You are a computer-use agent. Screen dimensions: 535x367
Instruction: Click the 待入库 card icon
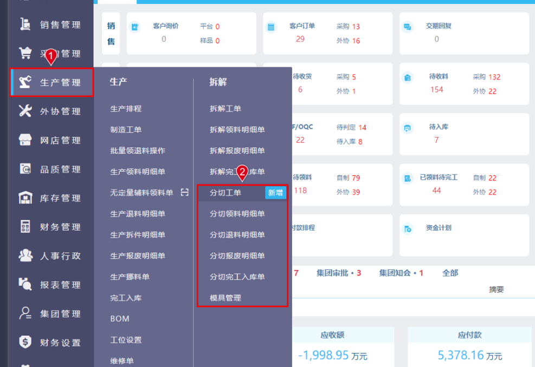click(408, 128)
